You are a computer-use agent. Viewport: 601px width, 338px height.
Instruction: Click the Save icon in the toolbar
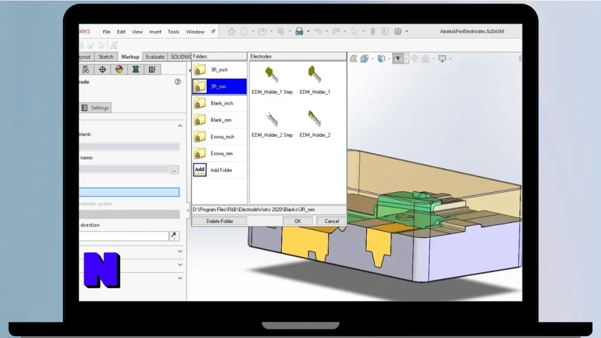tap(281, 32)
